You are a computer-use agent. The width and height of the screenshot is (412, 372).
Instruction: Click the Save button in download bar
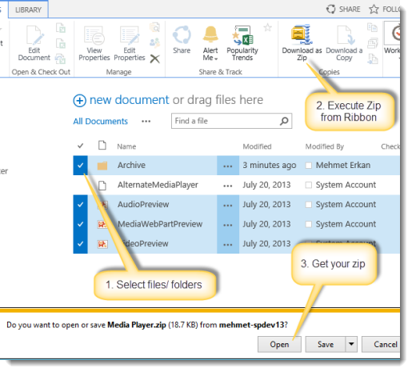click(326, 344)
